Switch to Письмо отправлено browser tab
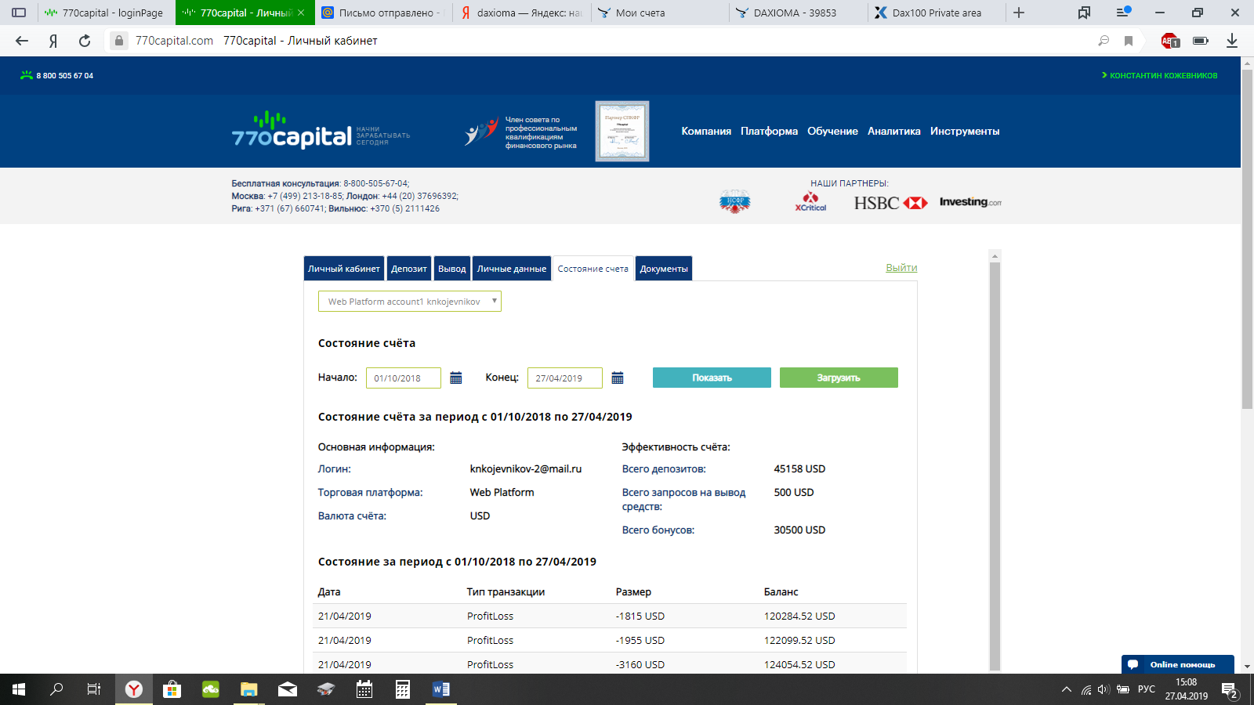This screenshot has width=1254, height=705. [384, 13]
